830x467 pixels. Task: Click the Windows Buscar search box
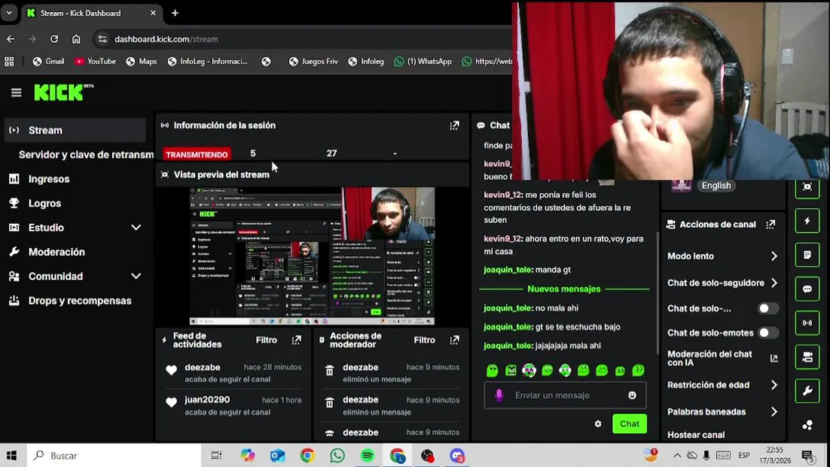tap(113, 455)
